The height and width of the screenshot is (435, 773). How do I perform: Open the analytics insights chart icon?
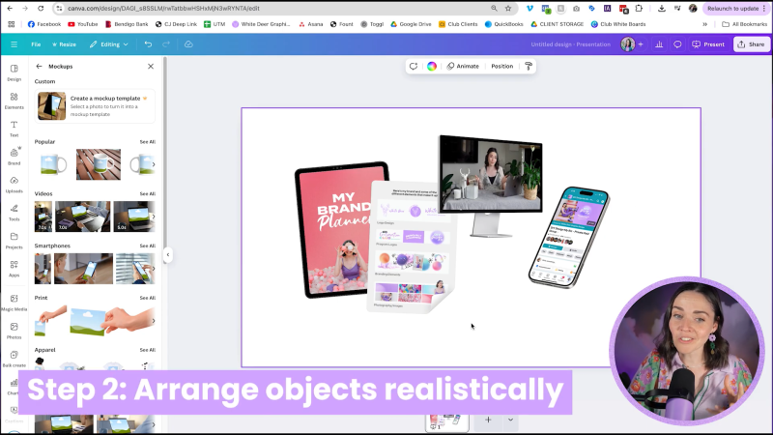pyautogui.click(x=659, y=44)
